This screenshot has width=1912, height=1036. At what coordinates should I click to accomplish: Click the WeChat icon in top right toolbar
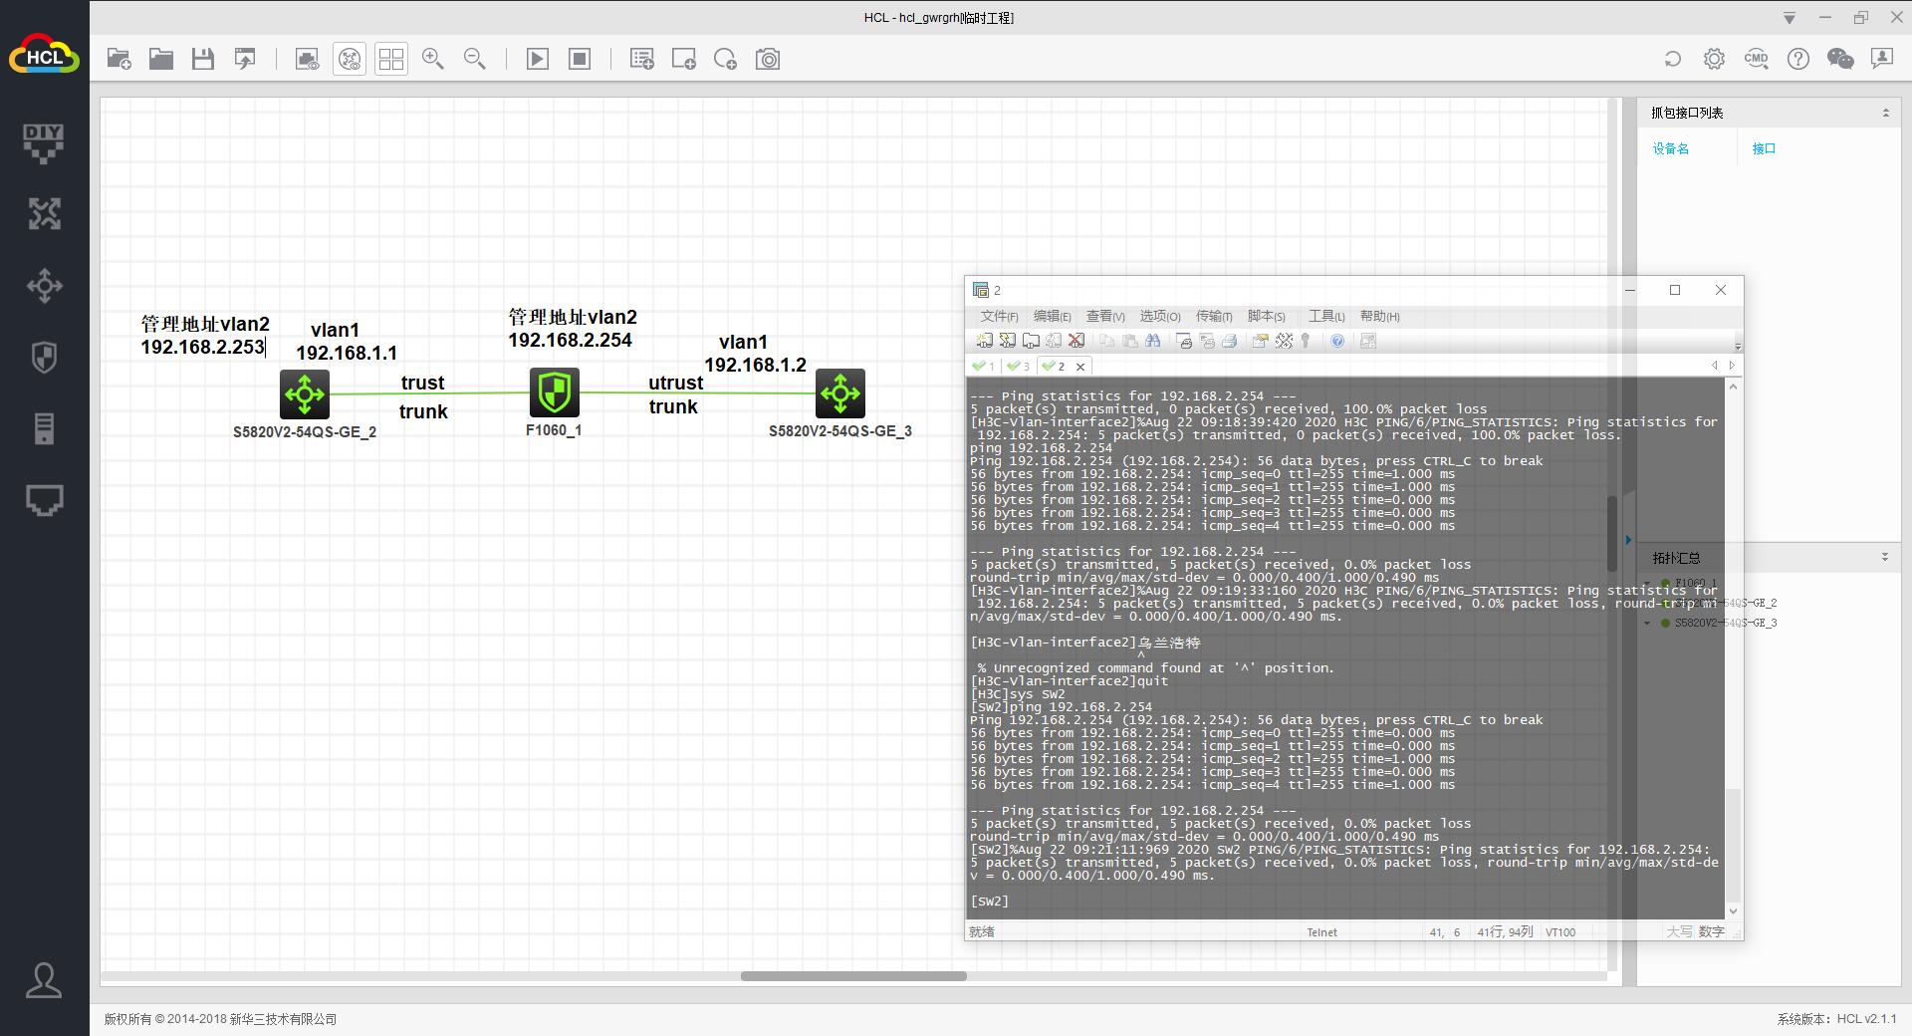coord(1840,60)
